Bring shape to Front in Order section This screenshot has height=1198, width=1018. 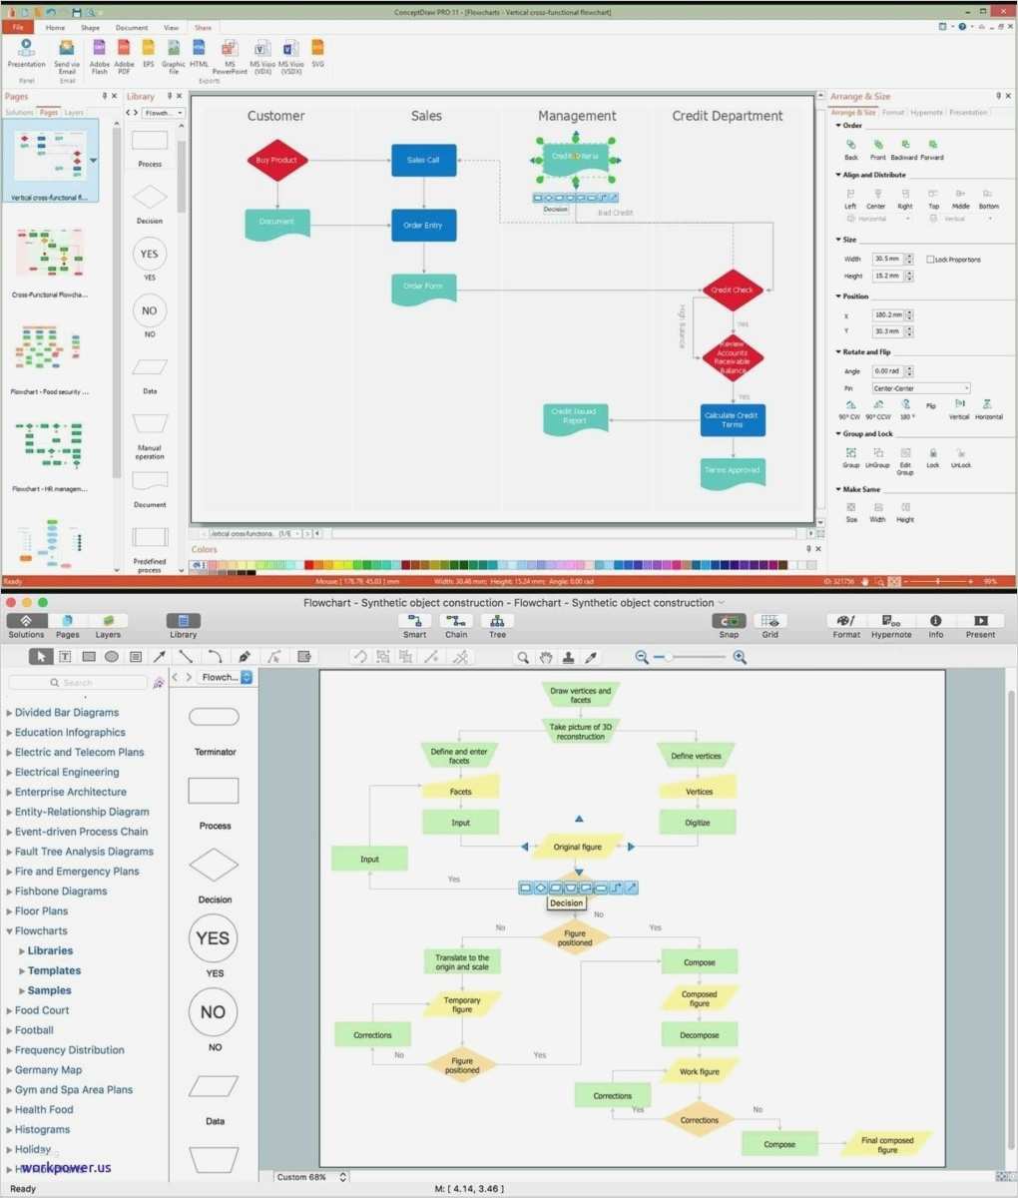877,146
